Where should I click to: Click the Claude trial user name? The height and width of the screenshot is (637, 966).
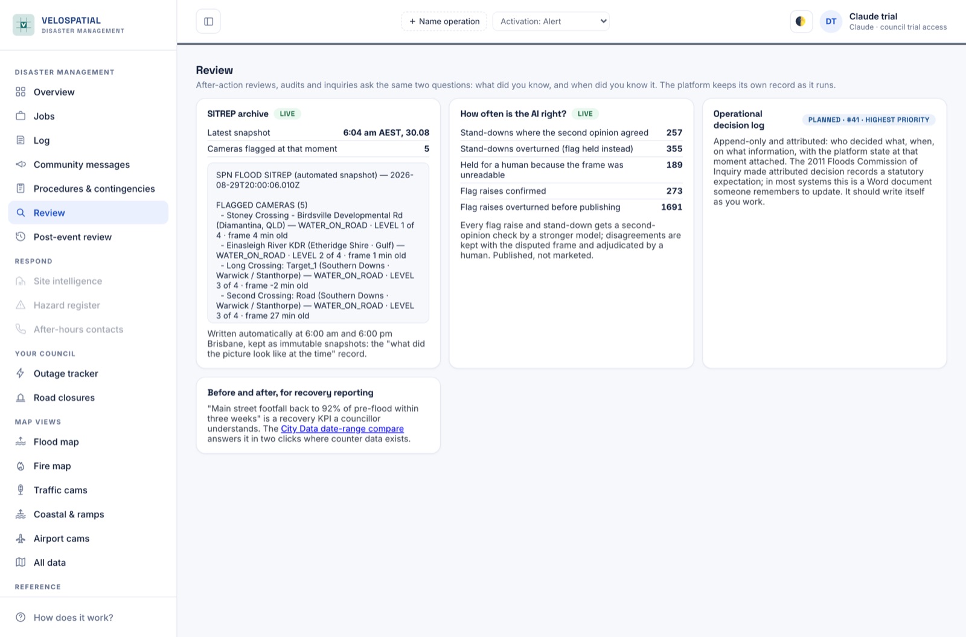point(873,16)
